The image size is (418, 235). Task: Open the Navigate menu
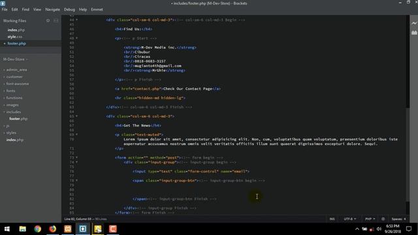[x=52, y=9]
